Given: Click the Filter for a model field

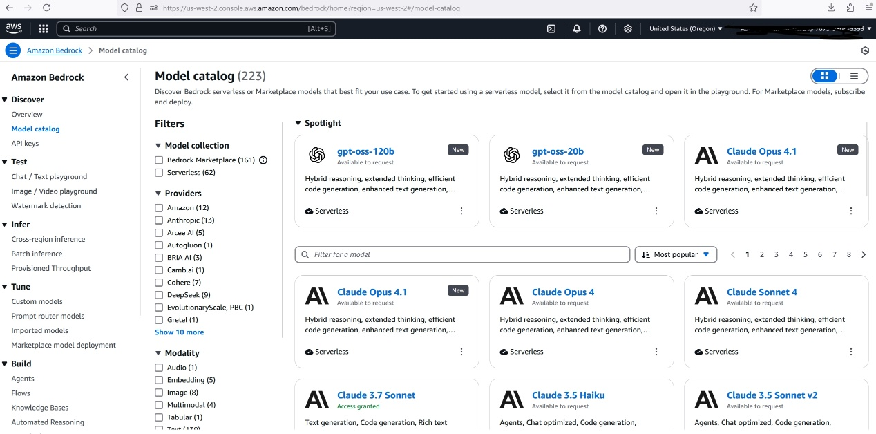Looking at the screenshot, I should point(462,254).
